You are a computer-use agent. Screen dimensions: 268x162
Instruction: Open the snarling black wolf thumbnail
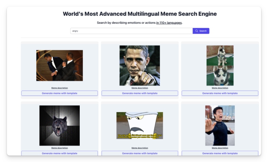coord(60,126)
